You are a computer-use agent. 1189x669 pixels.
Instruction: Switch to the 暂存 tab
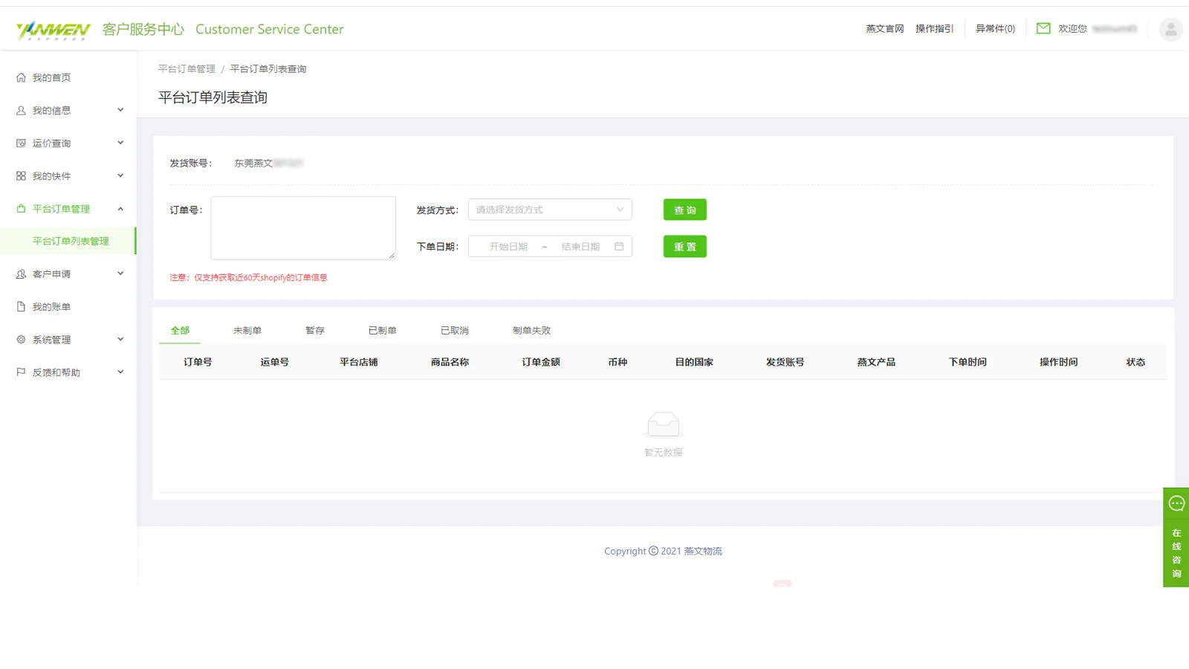pyautogui.click(x=315, y=331)
